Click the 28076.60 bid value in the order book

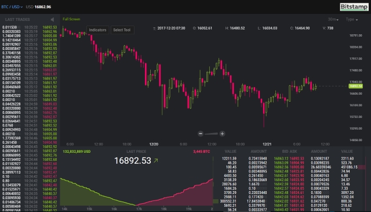229,184
